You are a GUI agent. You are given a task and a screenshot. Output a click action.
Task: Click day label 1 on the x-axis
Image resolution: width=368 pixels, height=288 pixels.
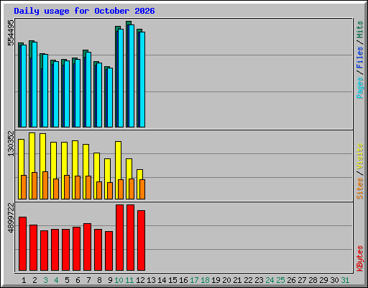pyautogui.click(x=24, y=280)
